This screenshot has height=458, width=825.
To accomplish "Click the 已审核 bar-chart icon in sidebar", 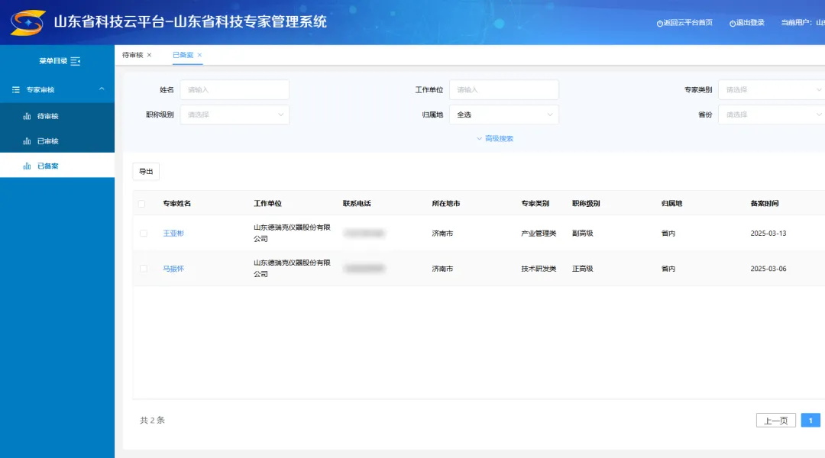I will [x=26, y=140].
